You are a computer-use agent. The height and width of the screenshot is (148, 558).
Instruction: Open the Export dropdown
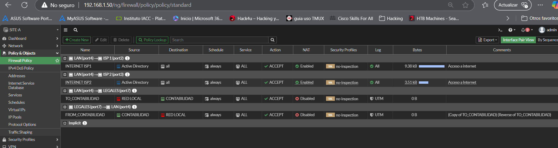pos(488,40)
